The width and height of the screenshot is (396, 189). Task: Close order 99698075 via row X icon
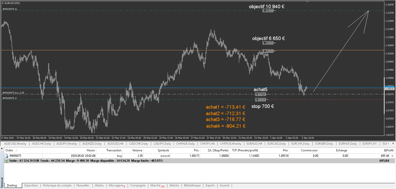393,156
